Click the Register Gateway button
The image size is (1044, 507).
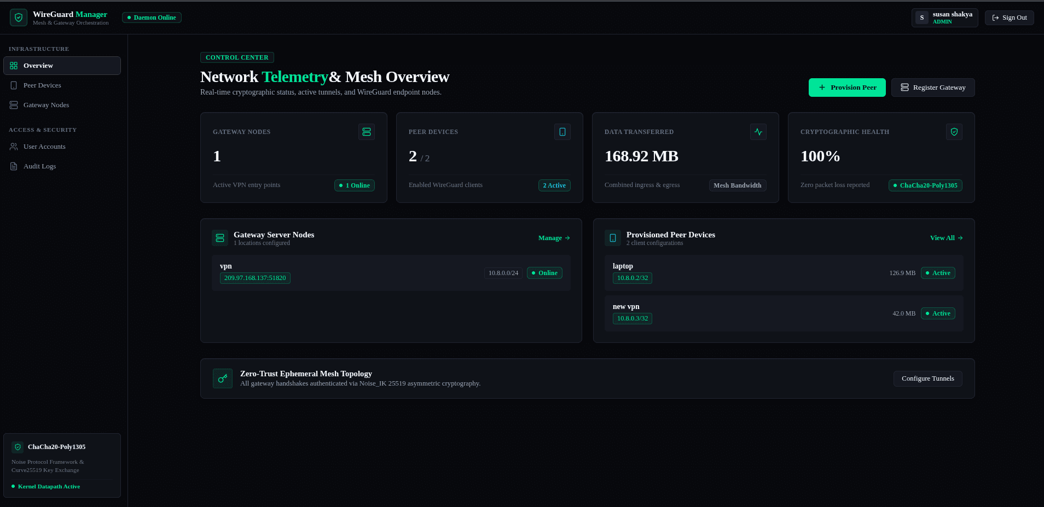pyautogui.click(x=933, y=88)
